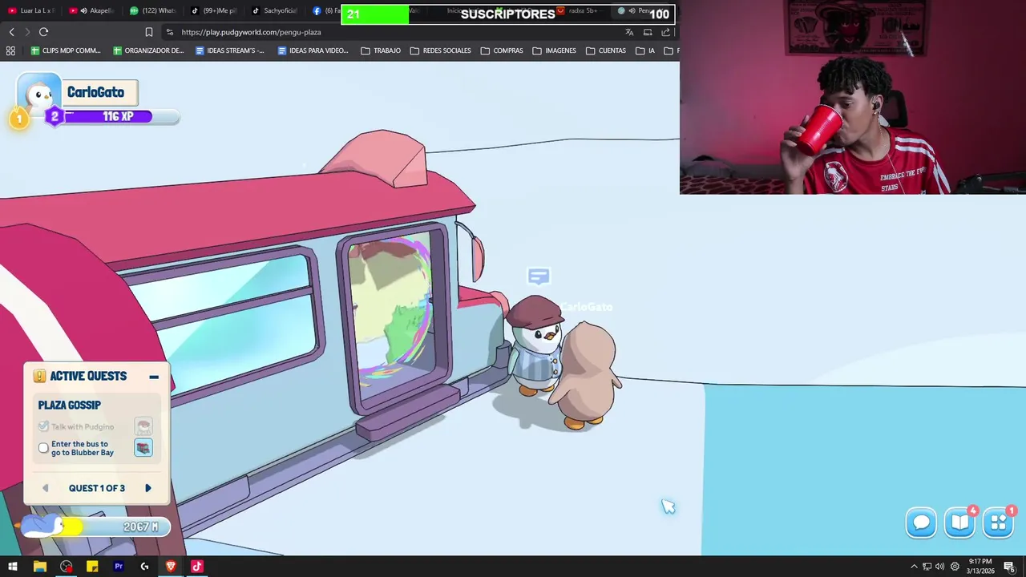Open the picture-in-picture icon in address bar
The image size is (1026, 577).
tap(648, 32)
